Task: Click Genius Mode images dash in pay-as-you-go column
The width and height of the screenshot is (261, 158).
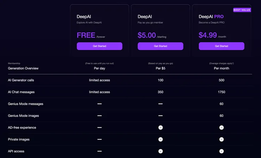Action: pyautogui.click(x=160, y=116)
